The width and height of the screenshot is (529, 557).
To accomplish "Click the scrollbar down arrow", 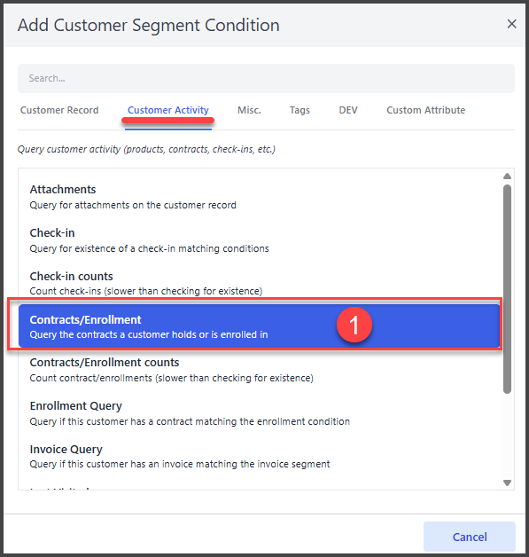I will [x=507, y=482].
